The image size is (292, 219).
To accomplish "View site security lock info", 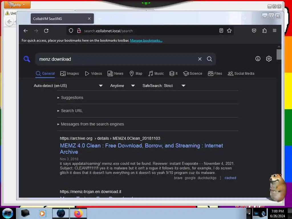I will click(x=79, y=31).
